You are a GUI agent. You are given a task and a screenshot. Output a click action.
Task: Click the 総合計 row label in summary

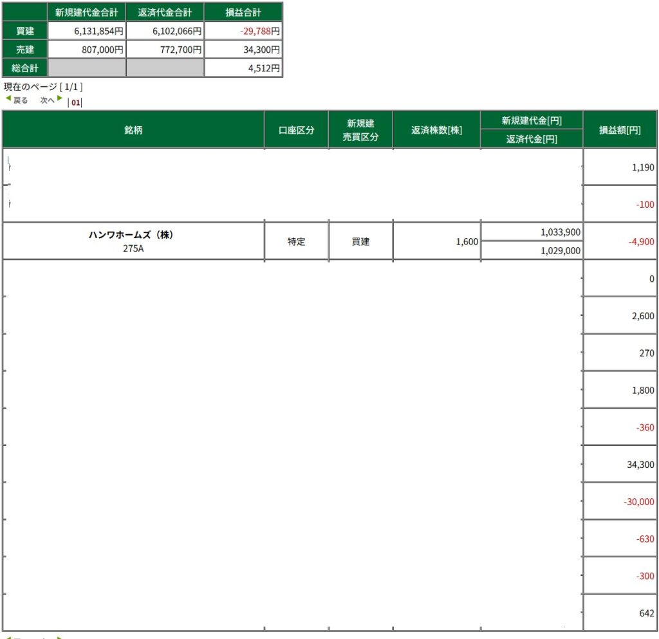coord(25,68)
